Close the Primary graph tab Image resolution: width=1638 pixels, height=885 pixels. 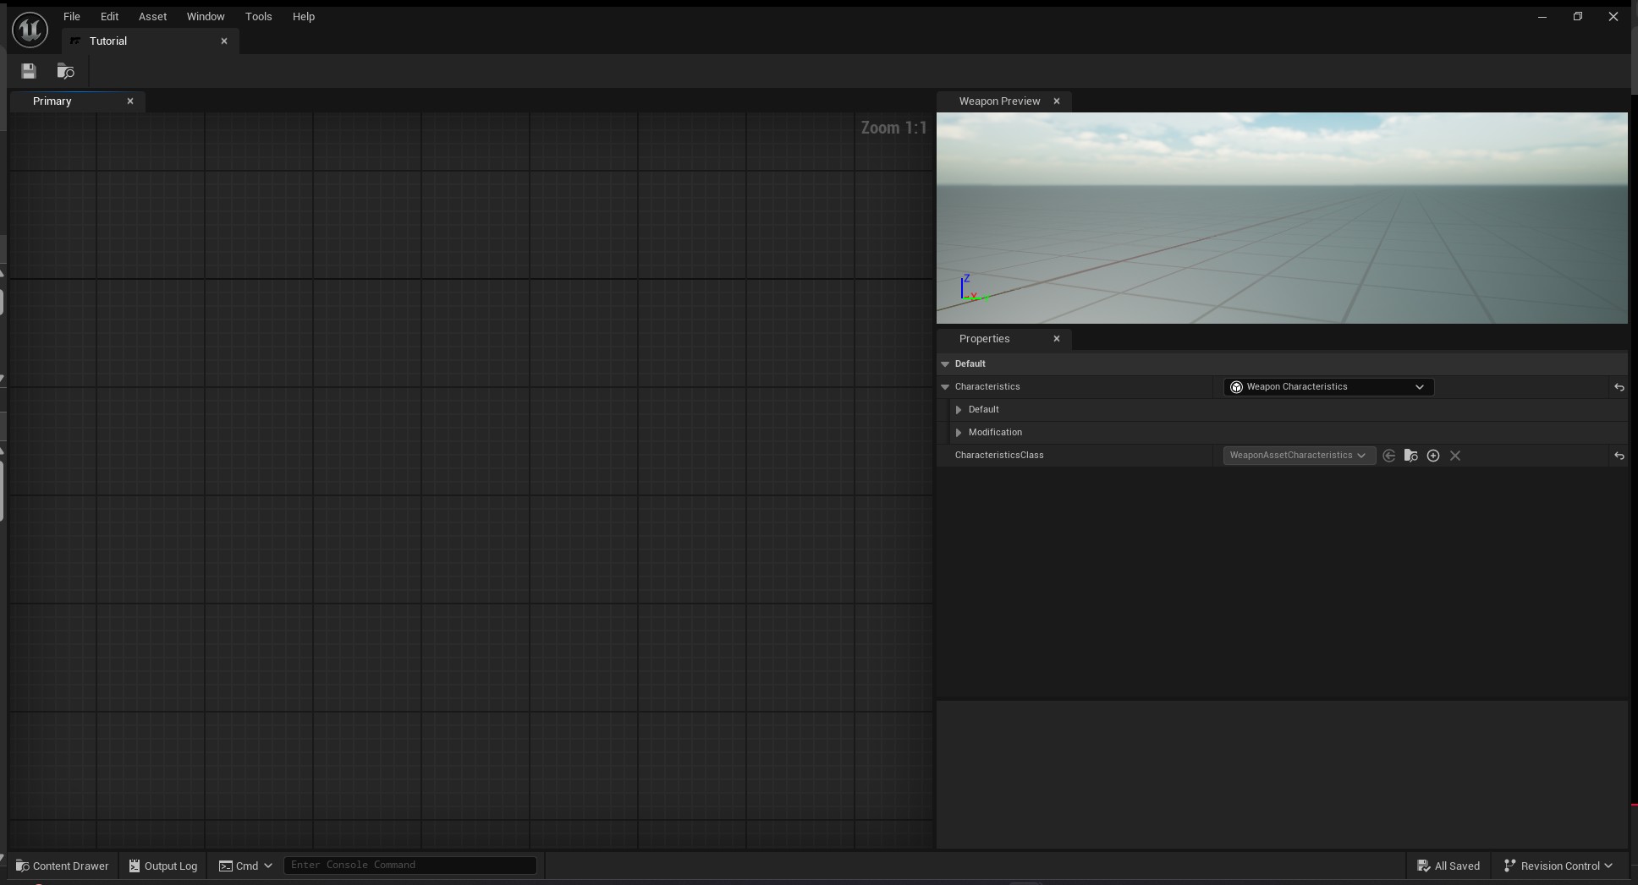[x=130, y=101]
